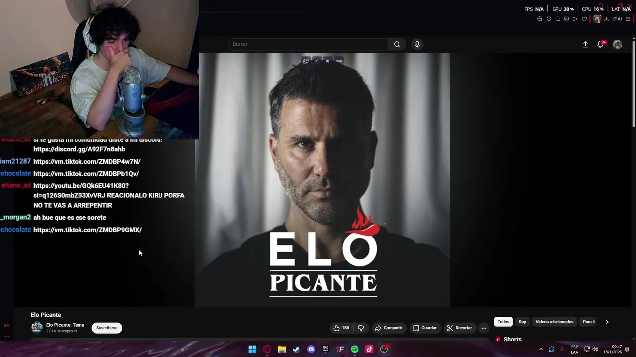Open the browser profile picture thumbnail
The width and height of the screenshot is (636, 357).
[x=597, y=19]
